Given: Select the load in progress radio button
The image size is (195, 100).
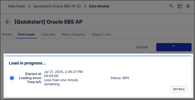Looking at the screenshot, I should [12, 78].
